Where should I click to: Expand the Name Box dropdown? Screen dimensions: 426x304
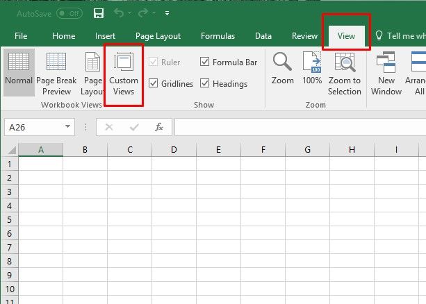[67, 127]
